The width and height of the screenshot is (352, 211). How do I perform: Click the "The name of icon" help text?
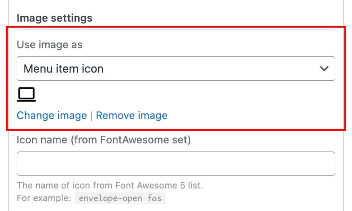click(x=110, y=185)
